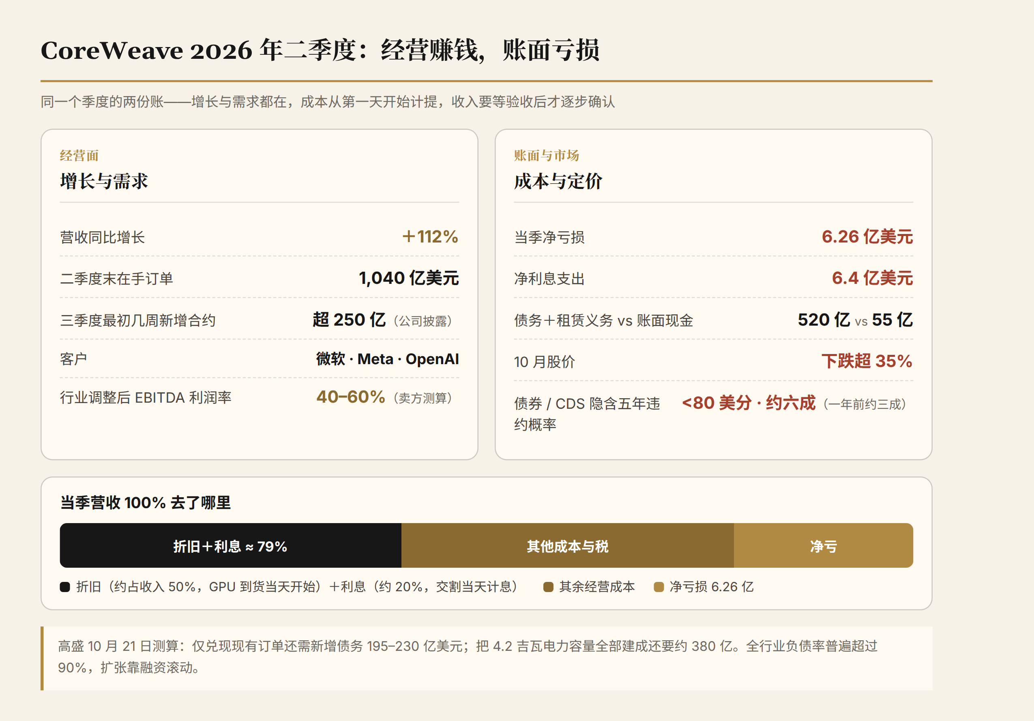Click the '成本与定价' card heading

[x=558, y=181]
